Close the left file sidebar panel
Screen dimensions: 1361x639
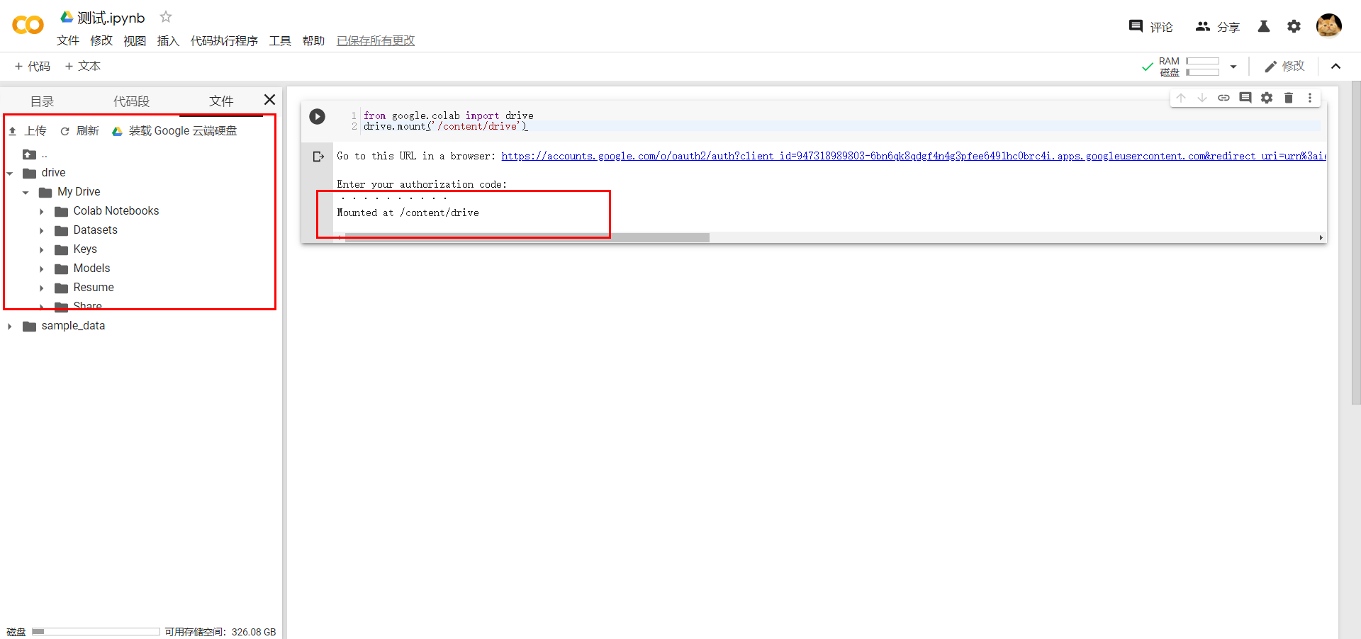tap(269, 100)
